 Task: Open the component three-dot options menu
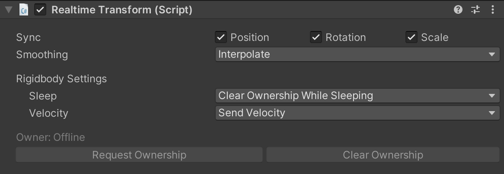[493, 10]
